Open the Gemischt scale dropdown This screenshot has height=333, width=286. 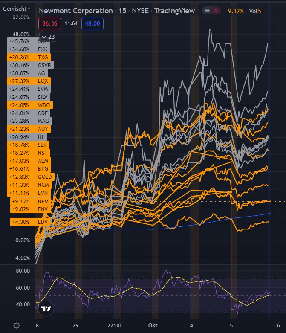17,9
